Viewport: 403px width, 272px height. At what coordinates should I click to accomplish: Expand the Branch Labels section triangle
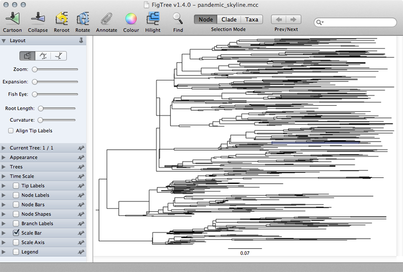point(4,223)
